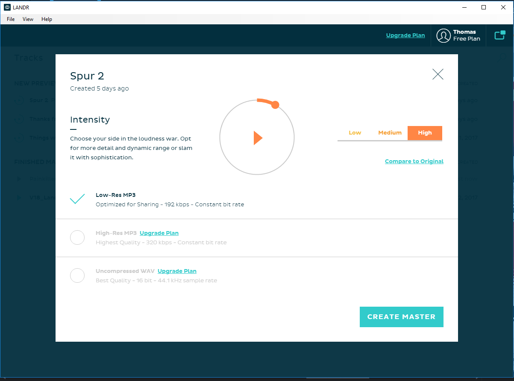Open Upgrade Plan link in header
514x381 pixels.
point(405,35)
